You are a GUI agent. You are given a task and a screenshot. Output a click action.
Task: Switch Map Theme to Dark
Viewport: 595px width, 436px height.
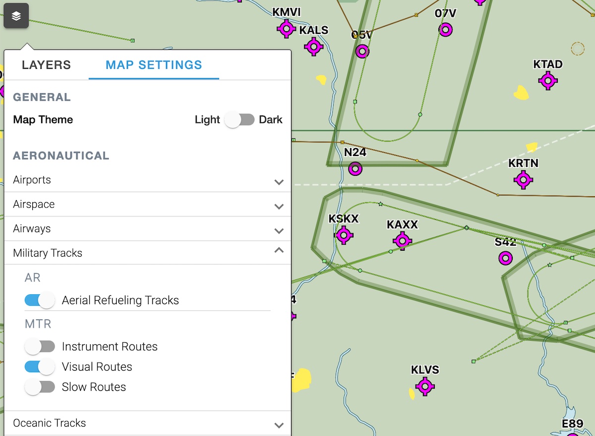[239, 120]
